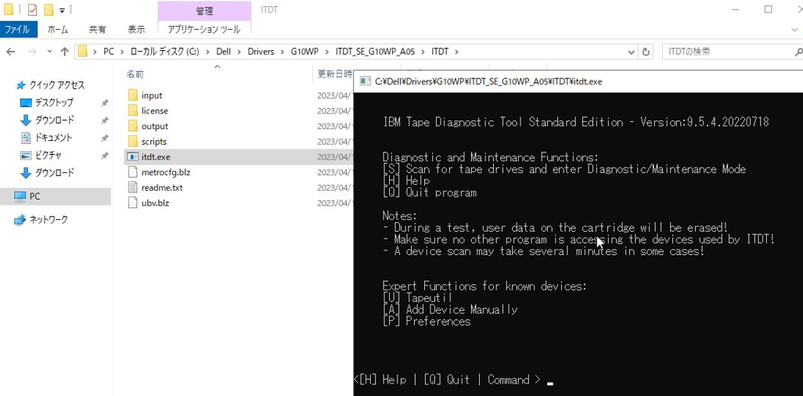Screen dimensions: 803x396
Task: Switch to the ホーム ribbon tab
Action: pos(57,29)
